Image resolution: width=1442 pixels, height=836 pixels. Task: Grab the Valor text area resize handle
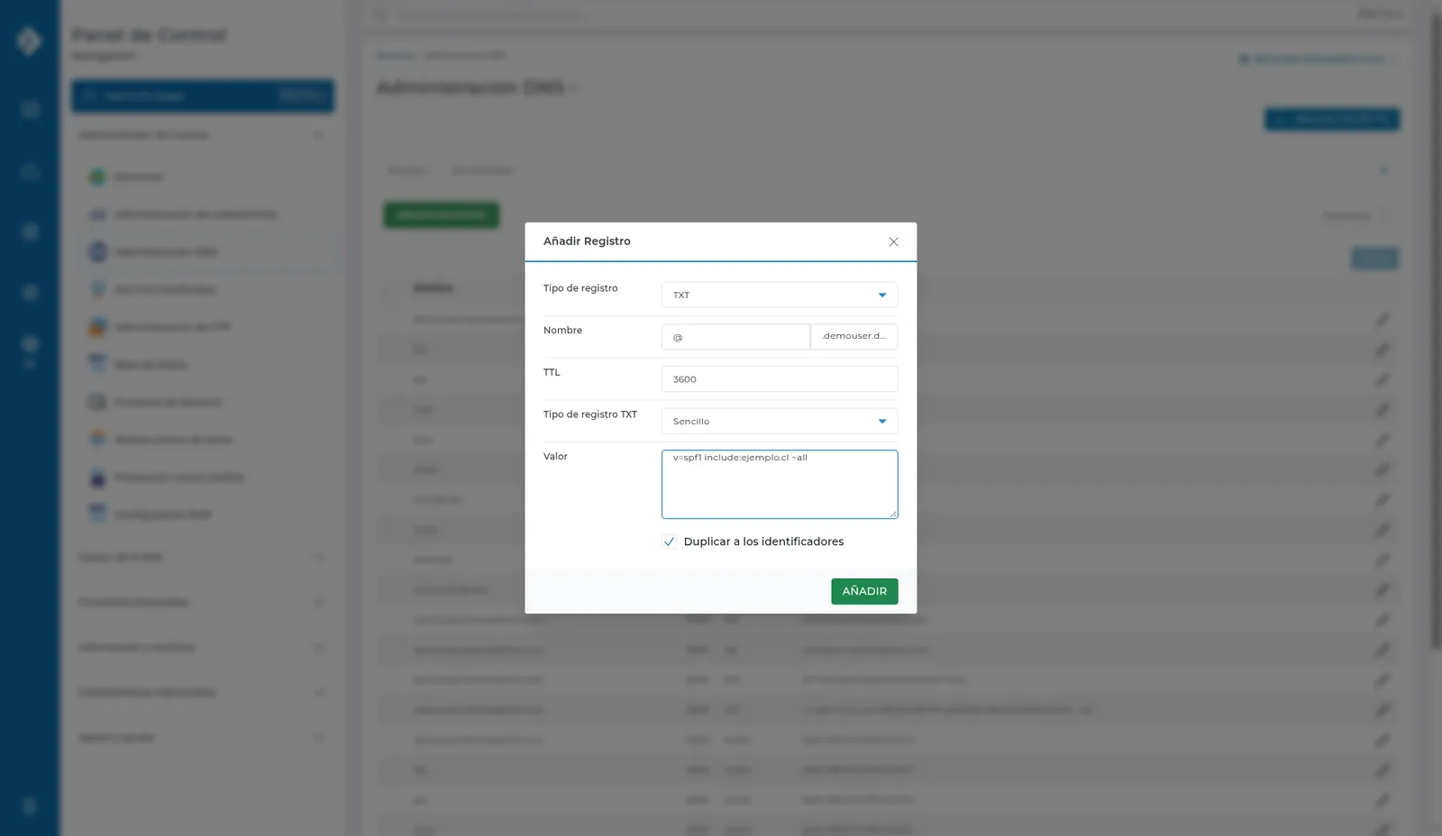click(893, 514)
